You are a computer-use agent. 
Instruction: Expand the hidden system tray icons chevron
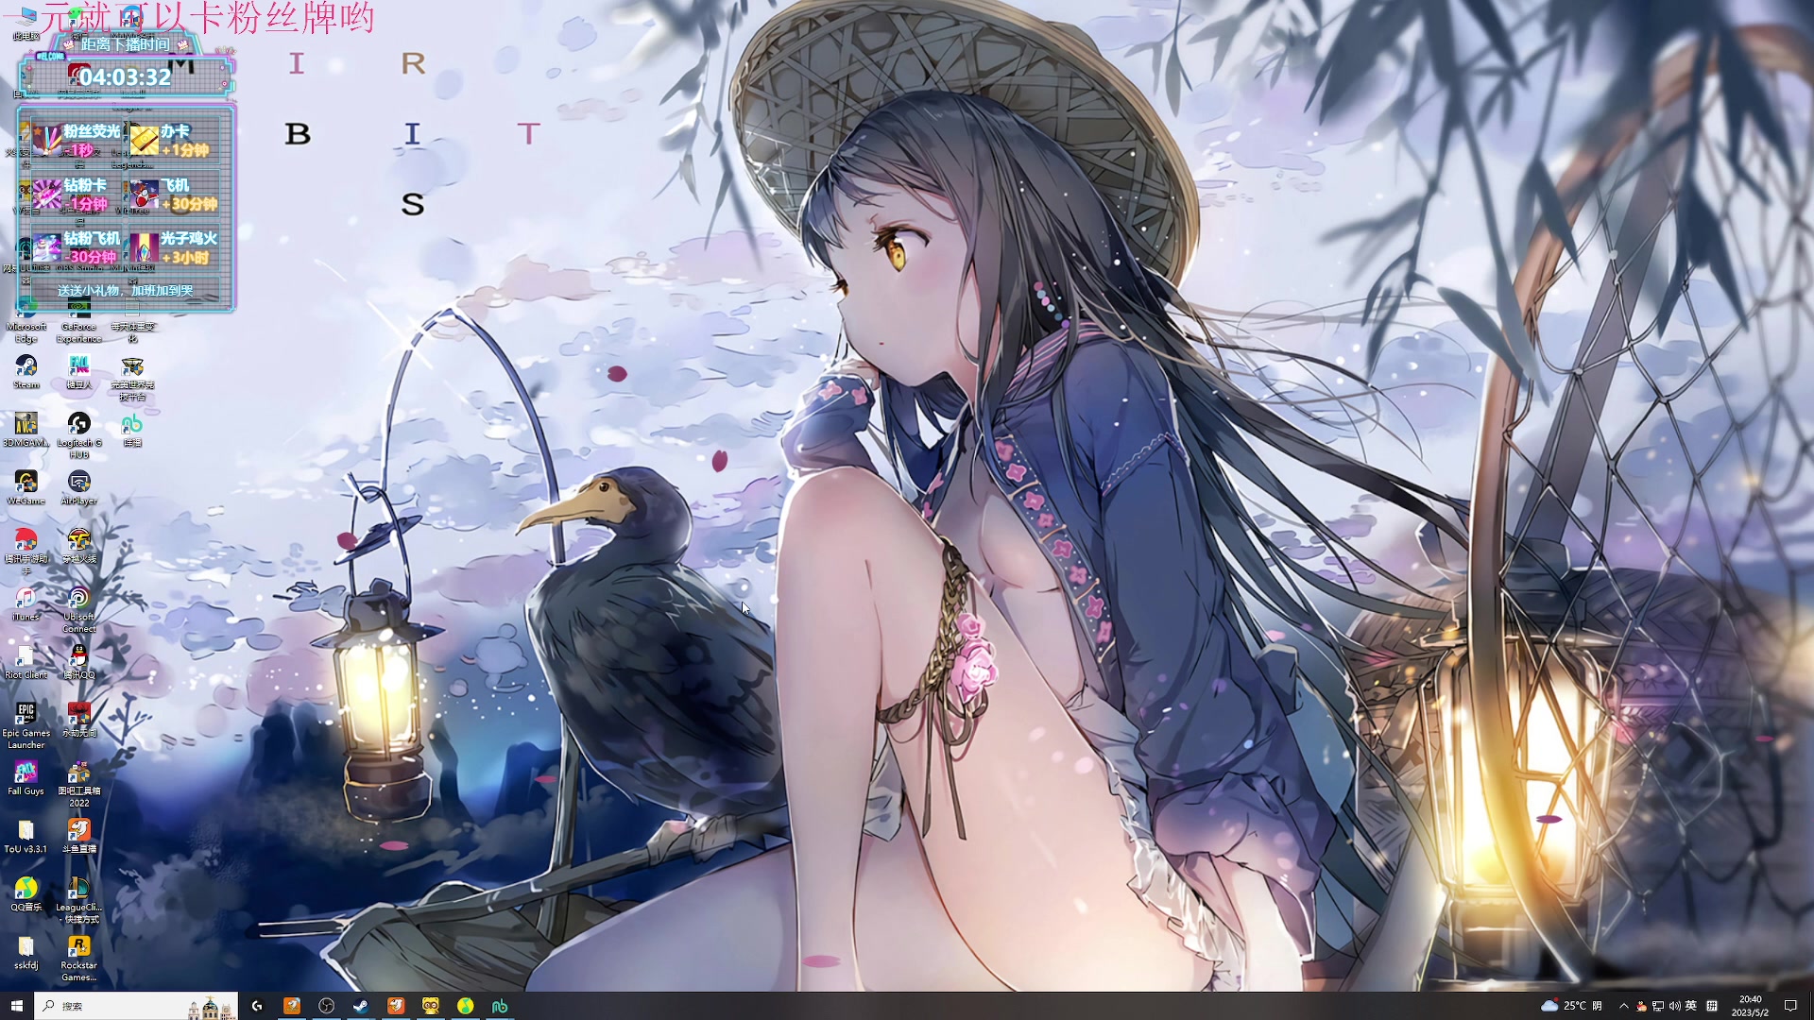point(1624,1006)
